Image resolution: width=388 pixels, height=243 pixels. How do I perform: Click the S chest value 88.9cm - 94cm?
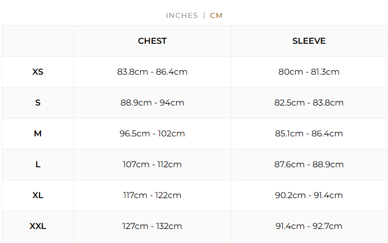pos(152,103)
